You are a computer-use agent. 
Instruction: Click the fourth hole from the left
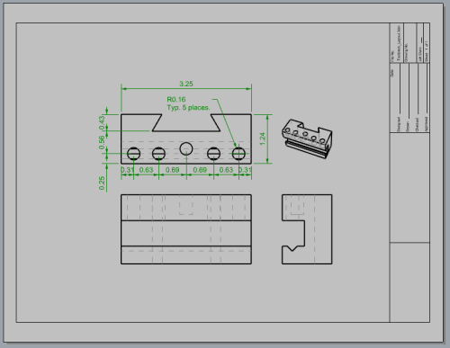[x=213, y=154]
